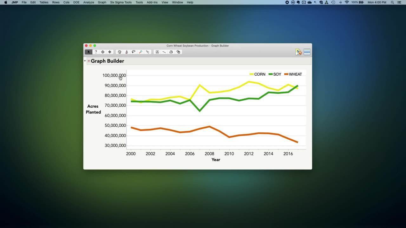Image resolution: width=406 pixels, height=228 pixels.
Task: Pick the Lasso selection tool
Action: pyautogui.click(x=134, y=52)
